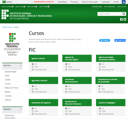
Task: Click the 180h duration text
Action: click(103, 89)
